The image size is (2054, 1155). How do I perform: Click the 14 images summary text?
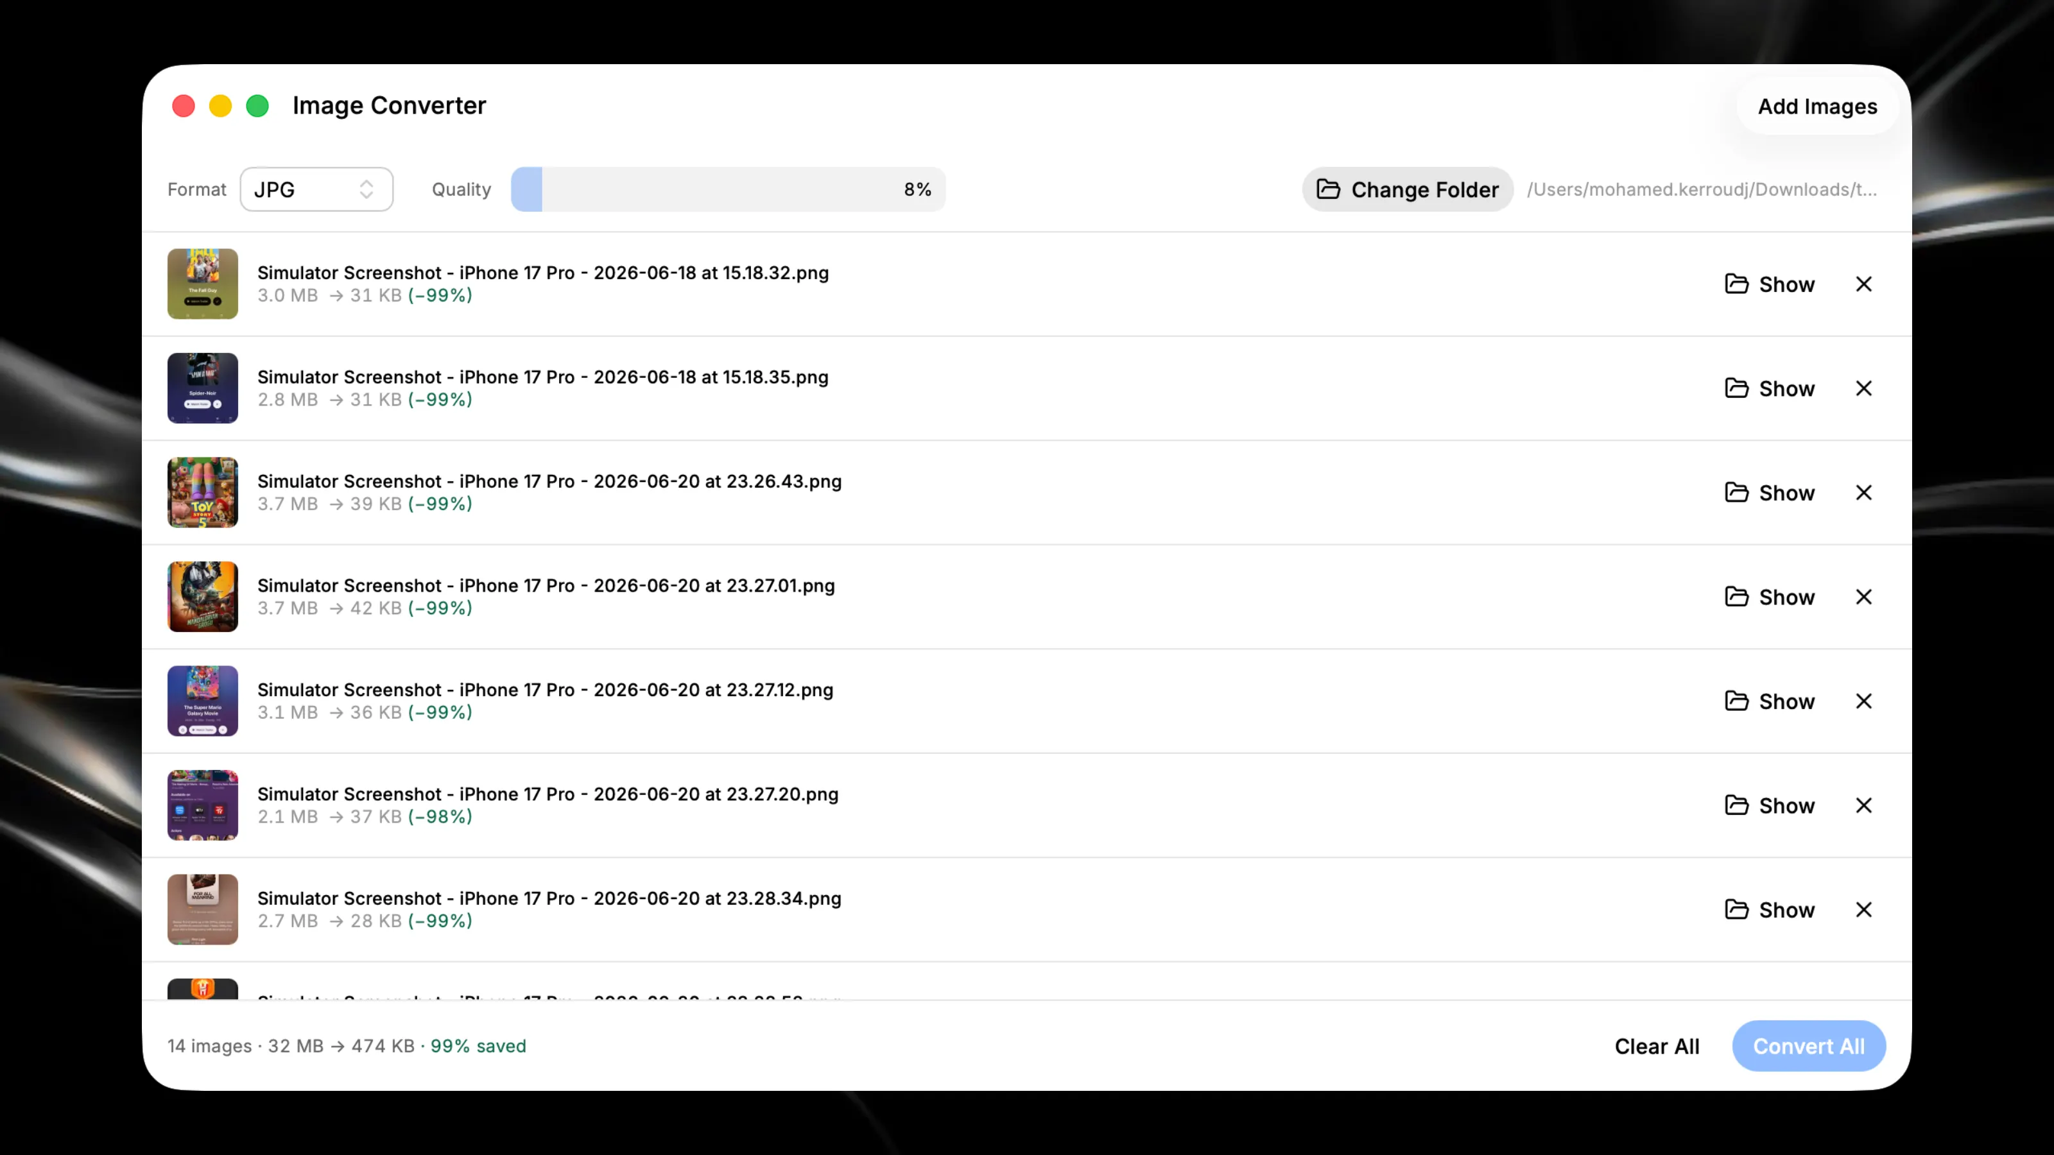(210, 1046)
